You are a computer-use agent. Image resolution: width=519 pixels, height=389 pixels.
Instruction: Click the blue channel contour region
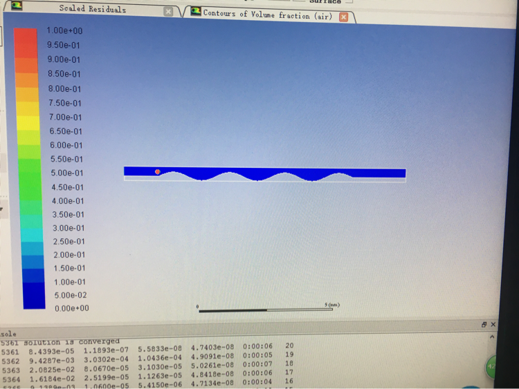tap(265, 173)
